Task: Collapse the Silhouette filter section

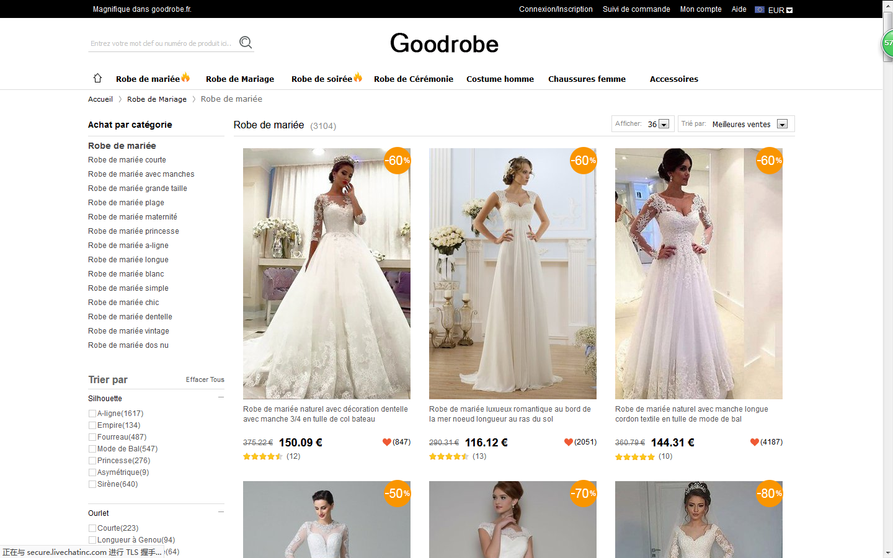Action: point(221,397)
